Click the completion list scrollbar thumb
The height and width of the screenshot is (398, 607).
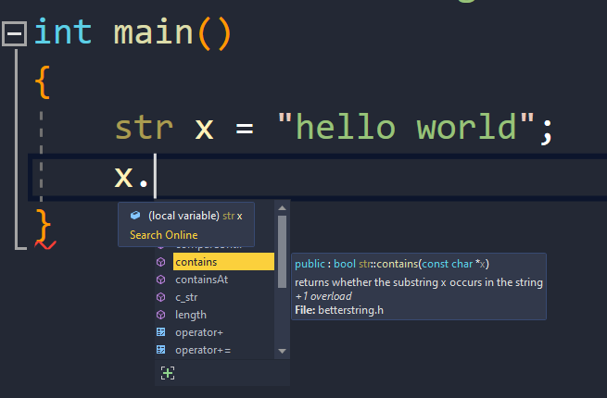coord(283,252)
